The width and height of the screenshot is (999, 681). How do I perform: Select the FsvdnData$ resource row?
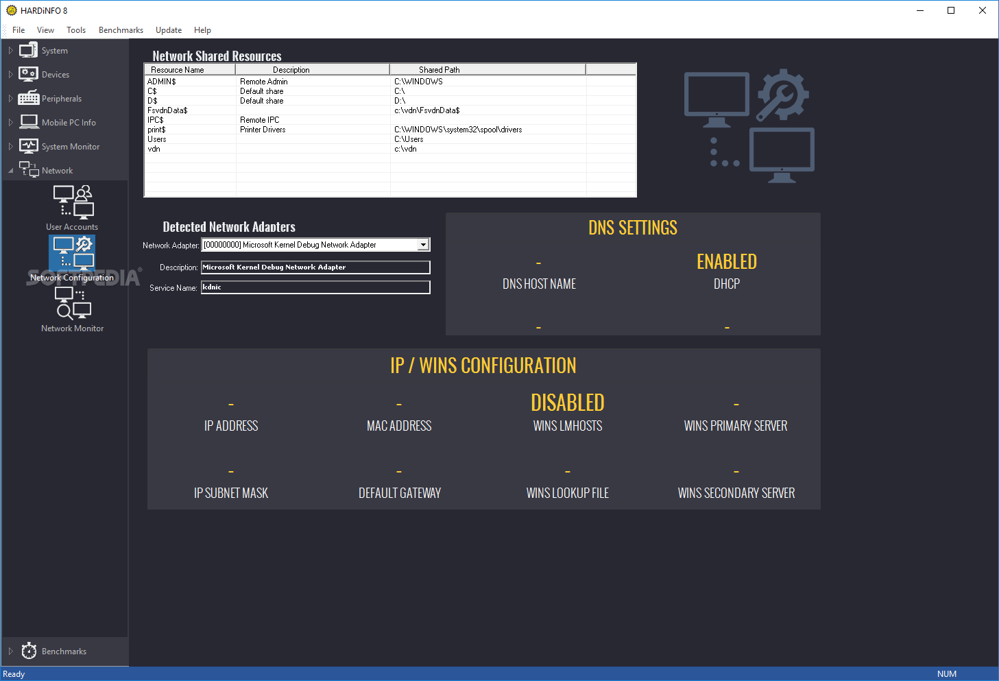coord(390,110)
